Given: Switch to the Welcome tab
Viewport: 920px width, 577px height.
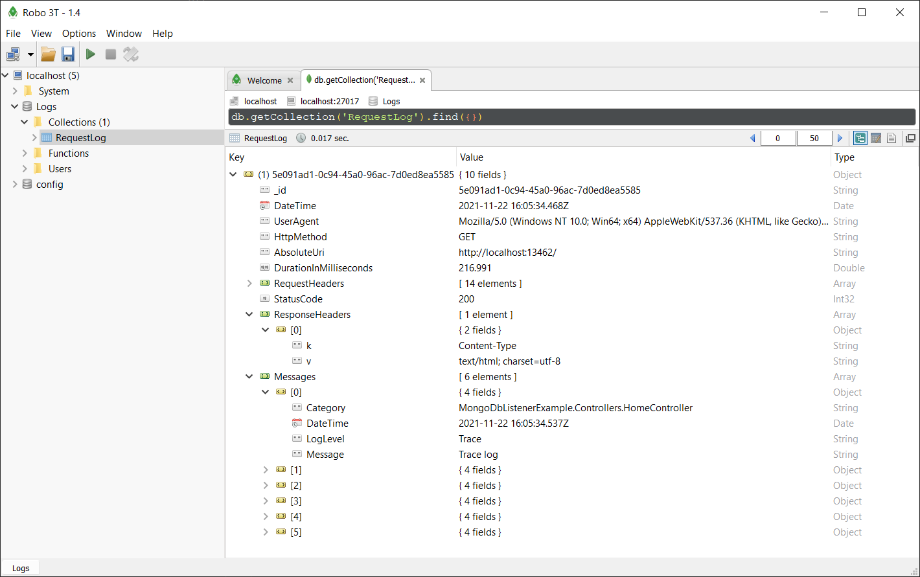Looking at the screenshot, I should click(264, 80).
